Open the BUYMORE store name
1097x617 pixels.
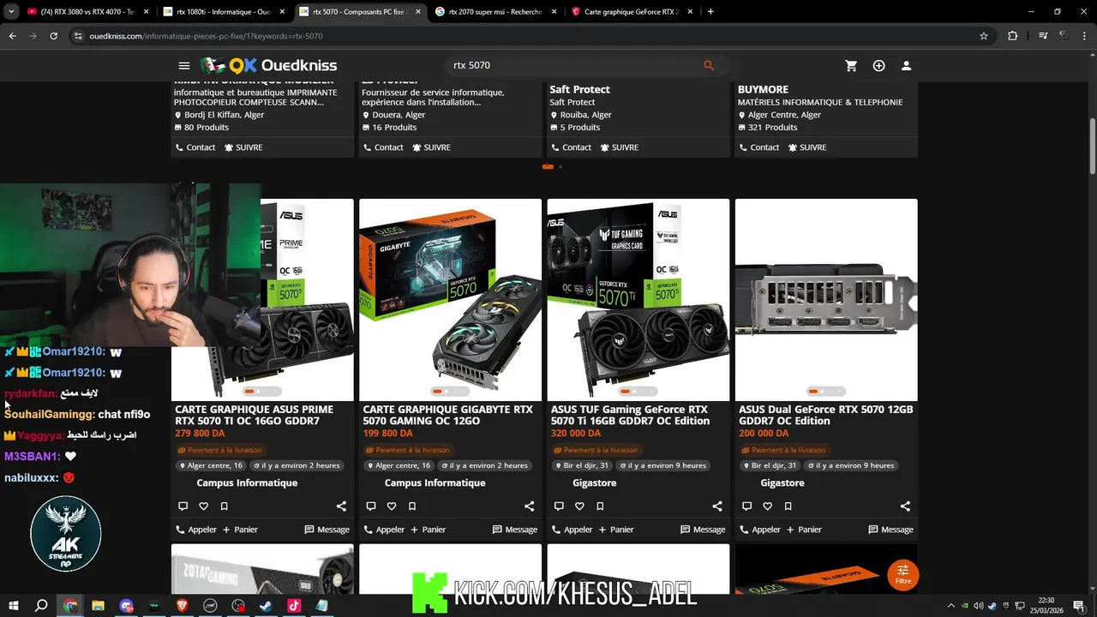[763, 89]
